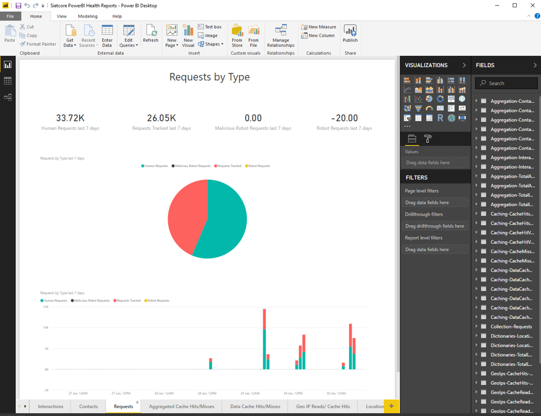Click the Search field in the Fields pane
The height and width of the screenshot is (416, 541).
[x=506, y=82]
